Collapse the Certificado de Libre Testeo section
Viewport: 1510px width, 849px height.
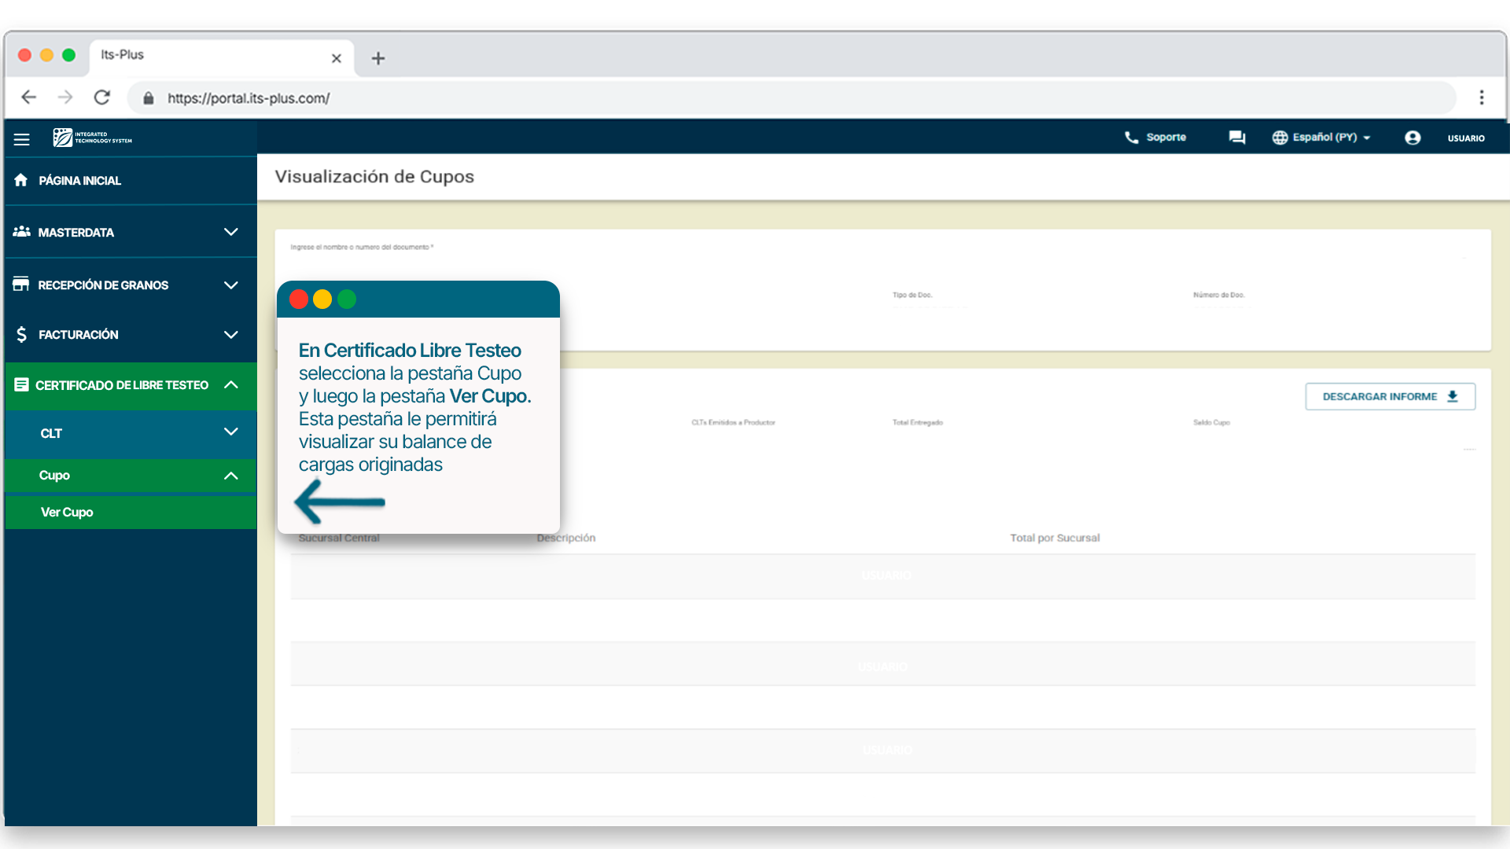point(230,384)
